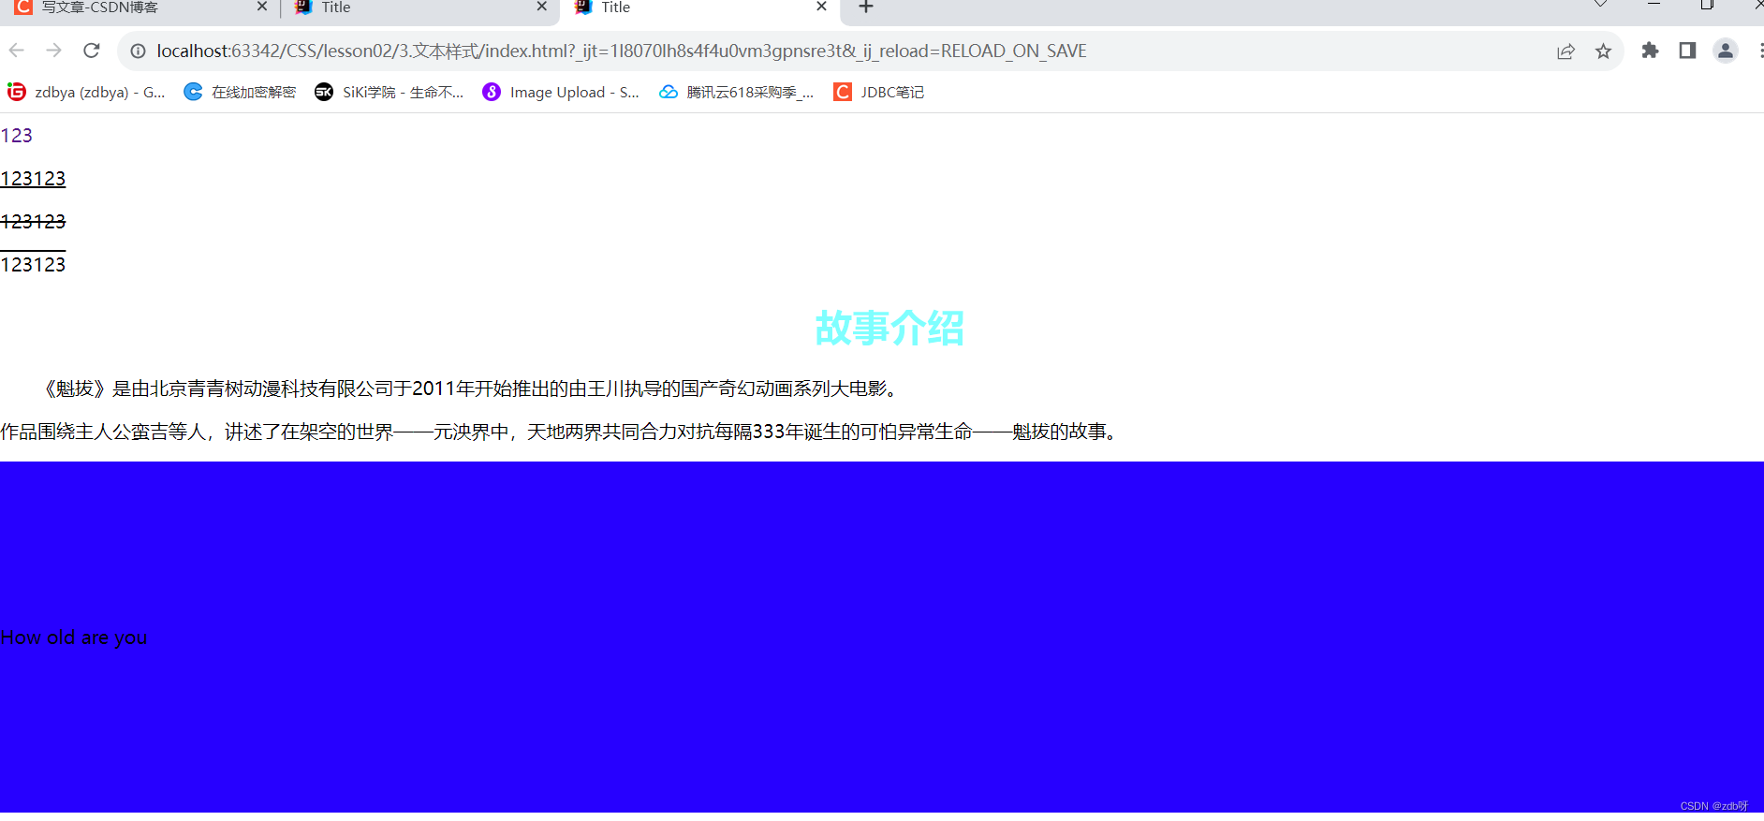Click the strikethrough 123123 text

(33, 222)
